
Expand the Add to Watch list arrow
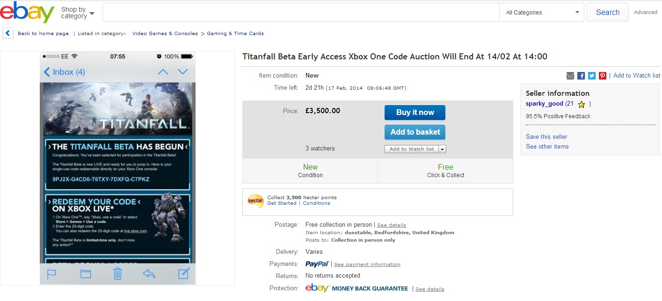coord(443,149)
